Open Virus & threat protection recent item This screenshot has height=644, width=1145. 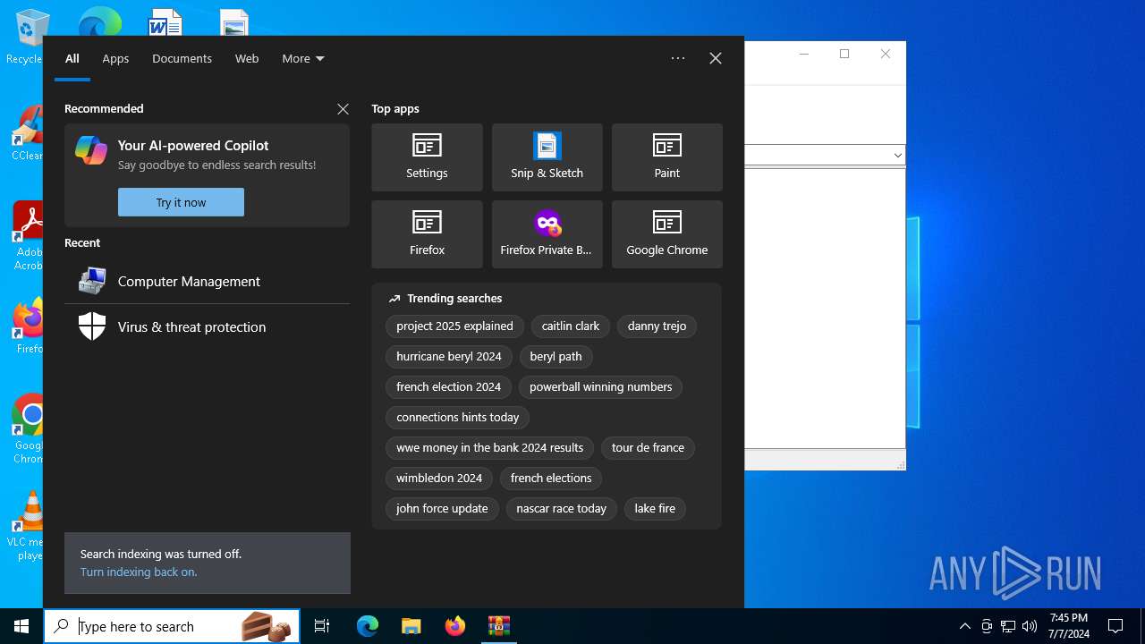207,326
